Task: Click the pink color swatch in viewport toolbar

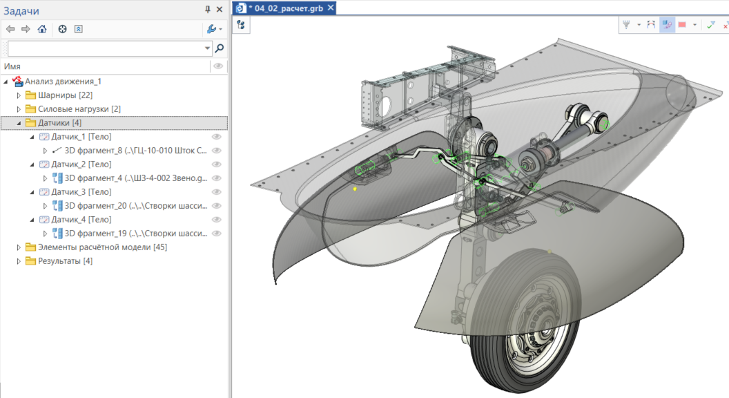Action: coord(682,25)
